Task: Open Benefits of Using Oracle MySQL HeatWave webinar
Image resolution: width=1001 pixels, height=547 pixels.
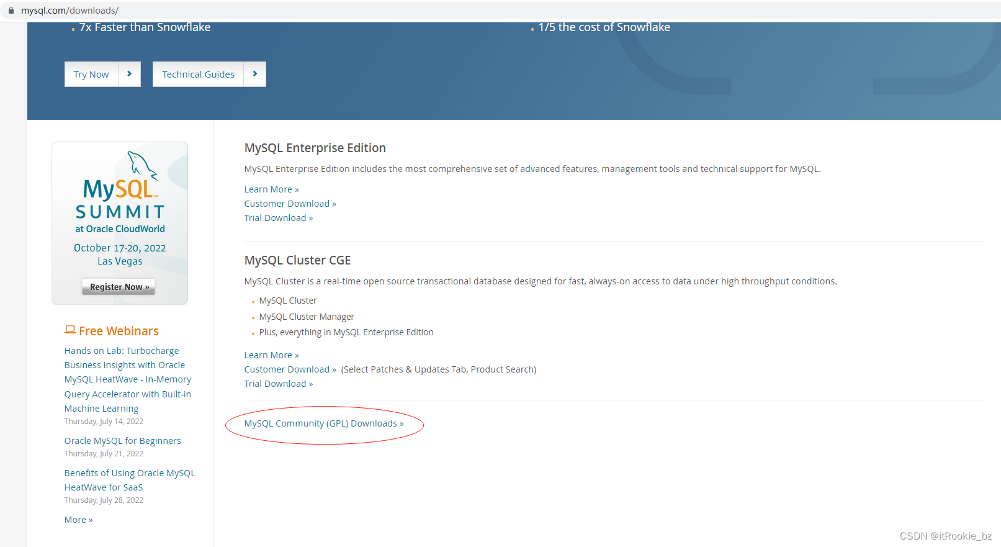Action: (130, 480)
